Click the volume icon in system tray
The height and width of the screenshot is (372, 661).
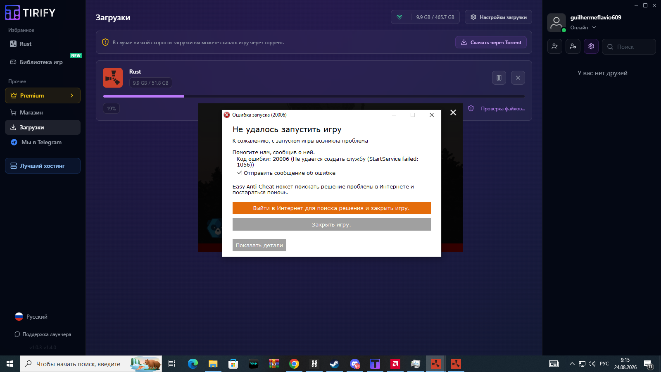click(x=592, y=364)
